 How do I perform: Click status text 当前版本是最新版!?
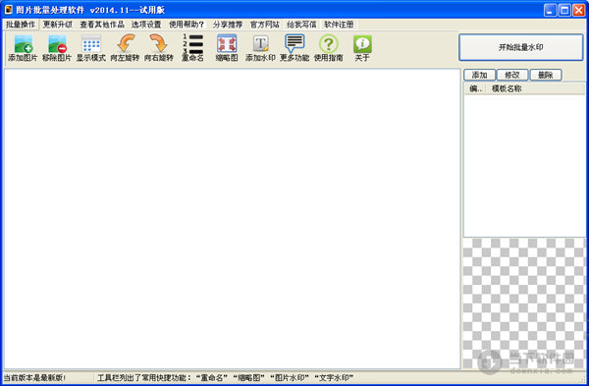click(34, 378)
